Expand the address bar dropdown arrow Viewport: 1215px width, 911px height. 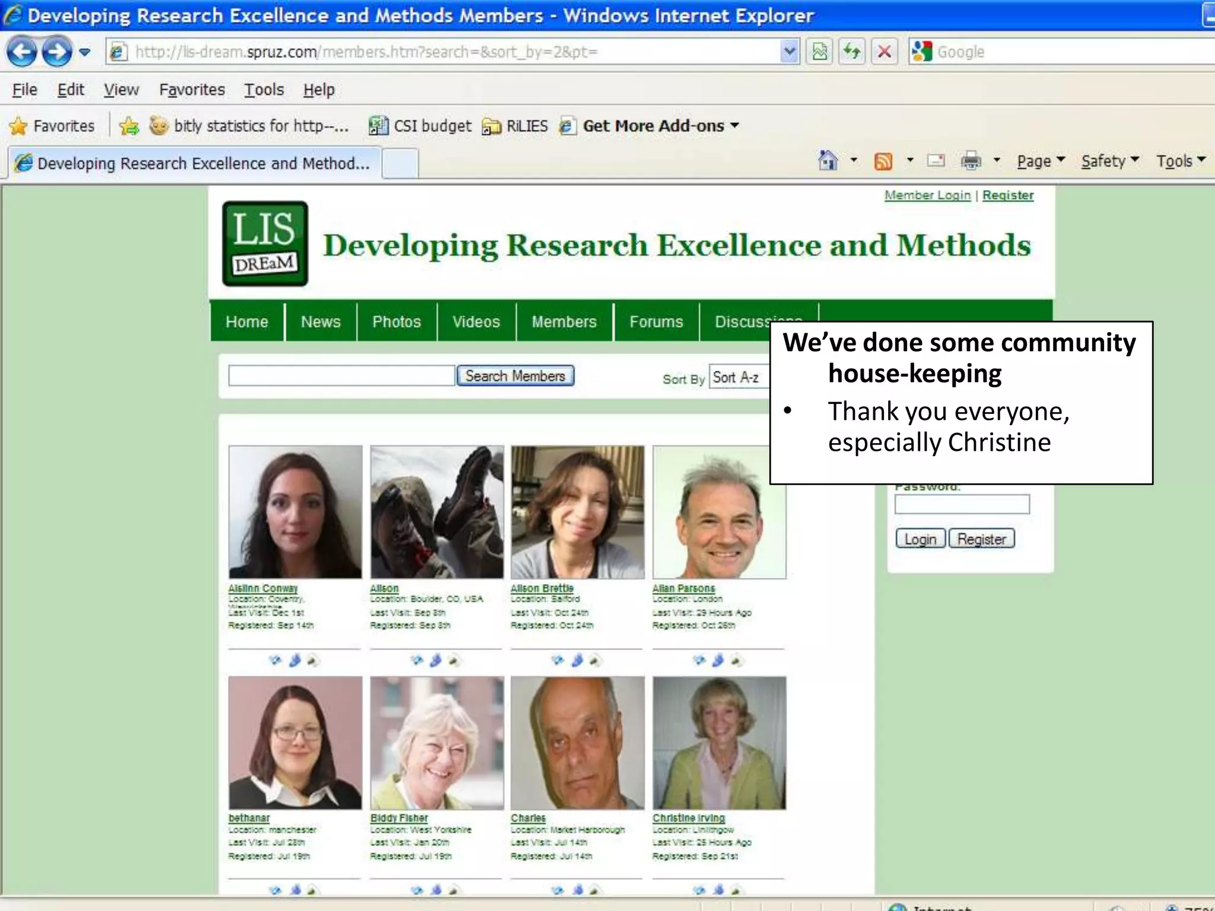click(x=789, y=52)
